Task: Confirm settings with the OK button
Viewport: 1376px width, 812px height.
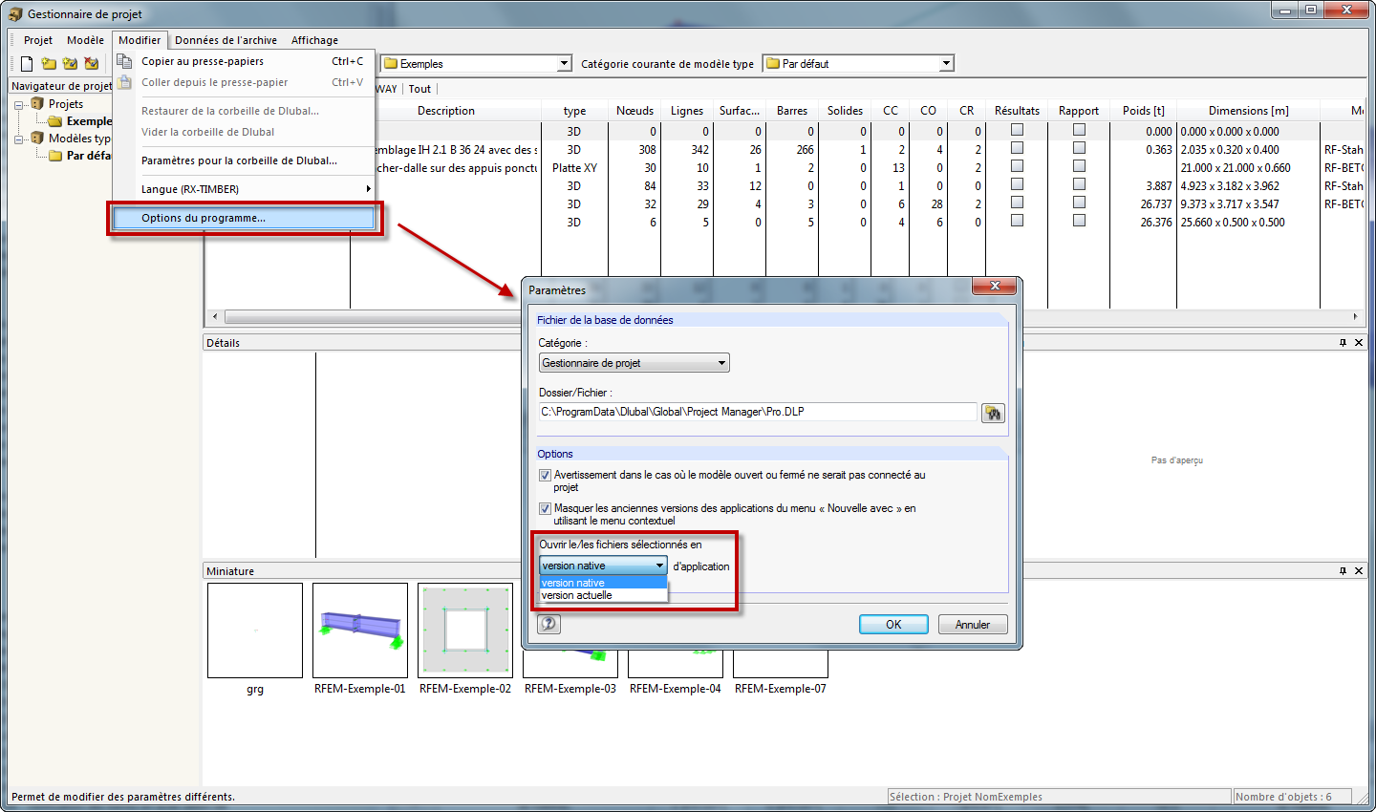Action: coord(892,623)
